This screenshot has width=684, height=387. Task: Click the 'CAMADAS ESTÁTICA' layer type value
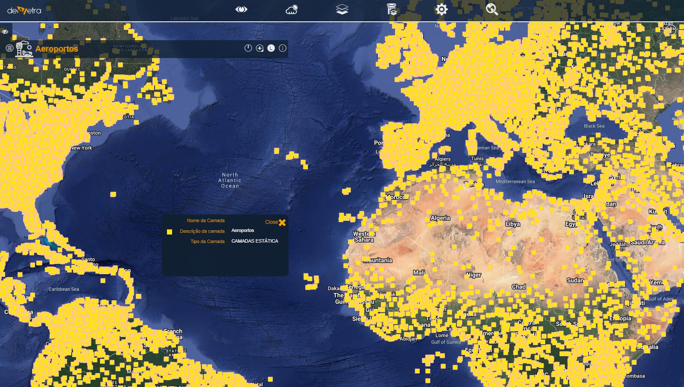tap(255, 241)
